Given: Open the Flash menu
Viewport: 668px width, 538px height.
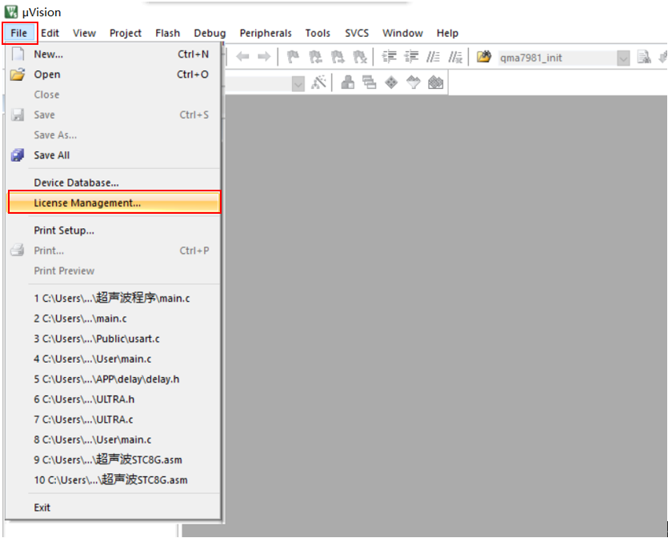Looking at the screenshot, I should pos(167,34).
